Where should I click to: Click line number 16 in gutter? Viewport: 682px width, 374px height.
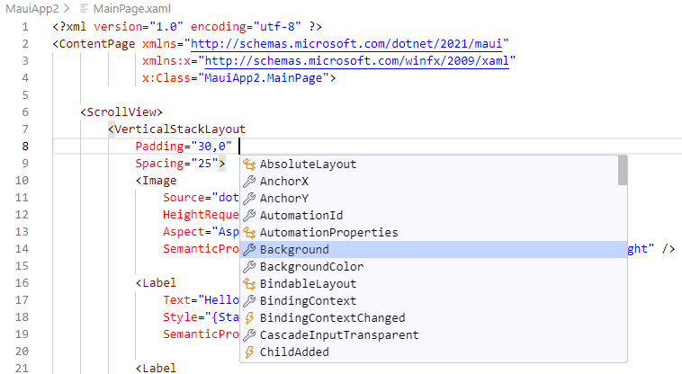pyautogui.click(x=22, y=283)
